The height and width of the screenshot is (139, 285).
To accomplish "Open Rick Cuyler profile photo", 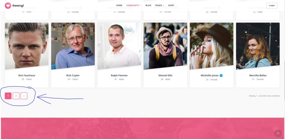I will (73, 46).
